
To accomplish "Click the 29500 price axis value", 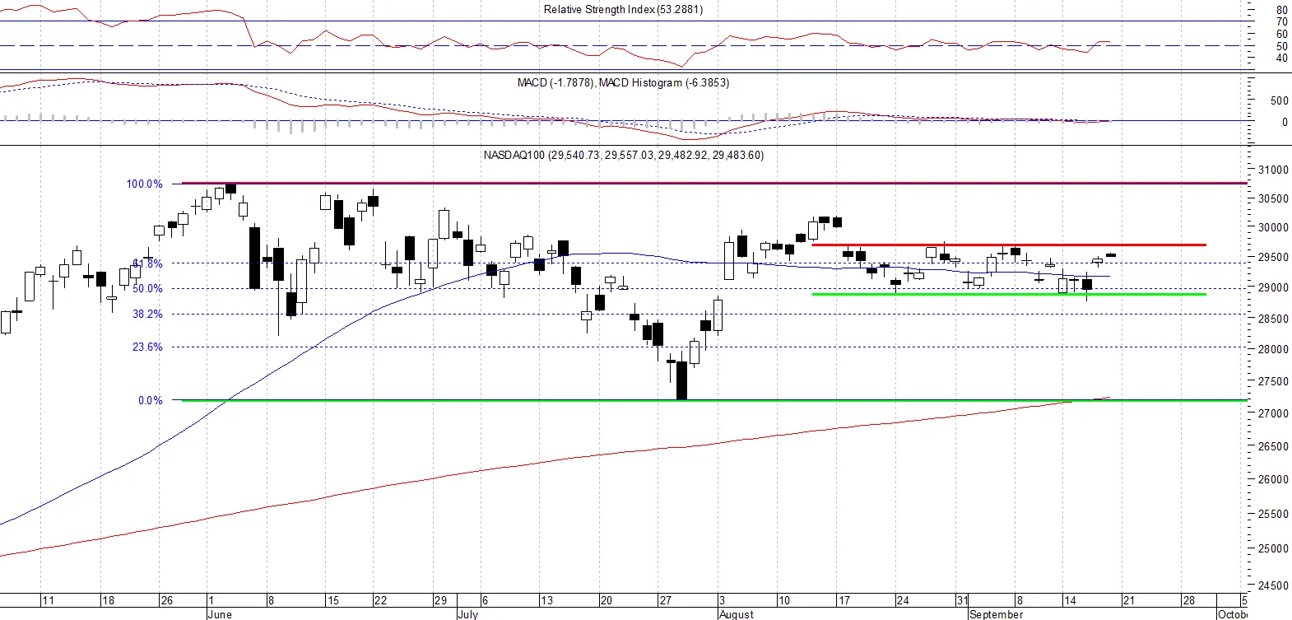I will [1273, 257].
